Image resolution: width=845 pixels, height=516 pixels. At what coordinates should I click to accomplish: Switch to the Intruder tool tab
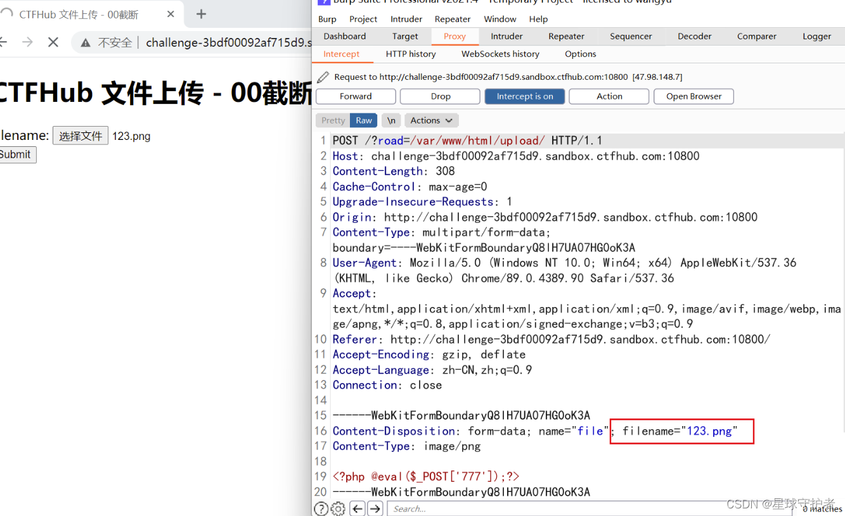coord(507,36)
